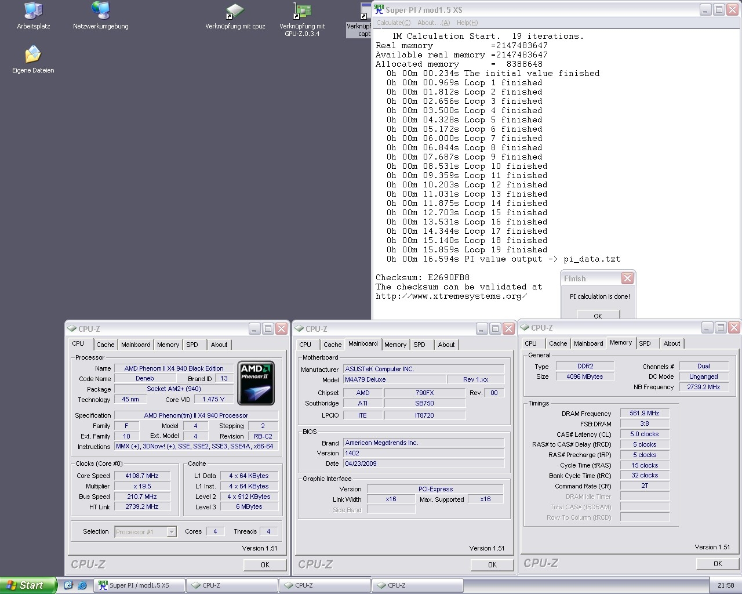The width and height of the screenshot is (742, 594).
Task: Click OK in the Memory CPU-Z window
Action: click(x=718, y=563)
